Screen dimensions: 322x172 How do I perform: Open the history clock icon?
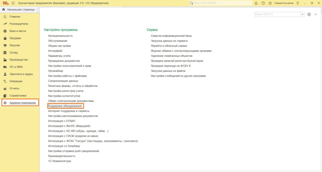(263, 3)
